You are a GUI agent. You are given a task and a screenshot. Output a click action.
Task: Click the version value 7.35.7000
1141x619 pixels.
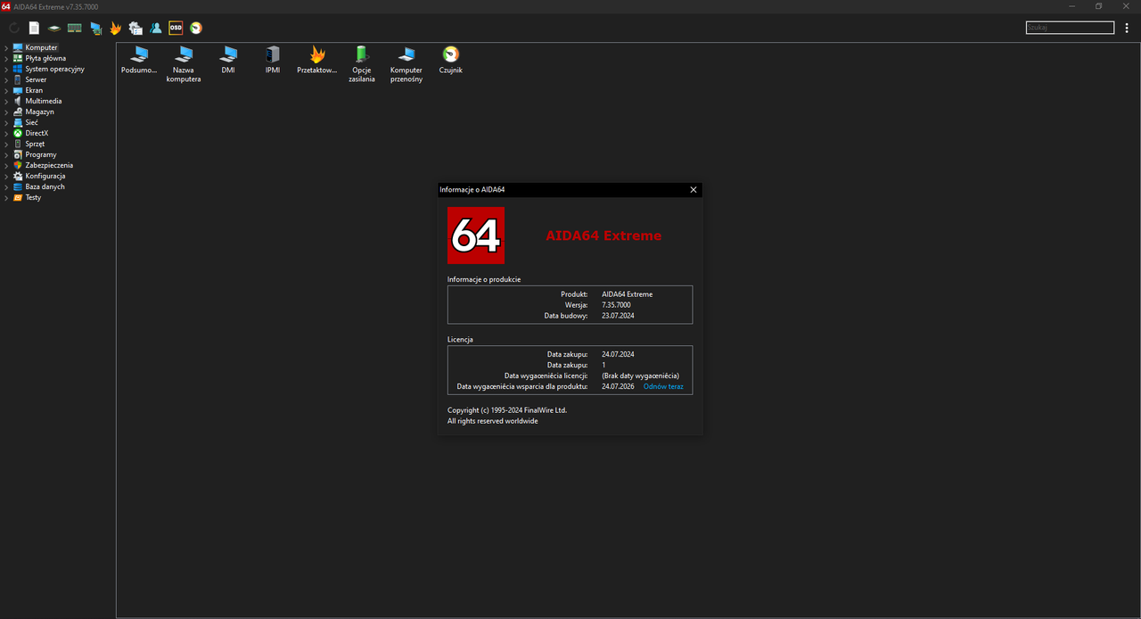click(616, 305)
